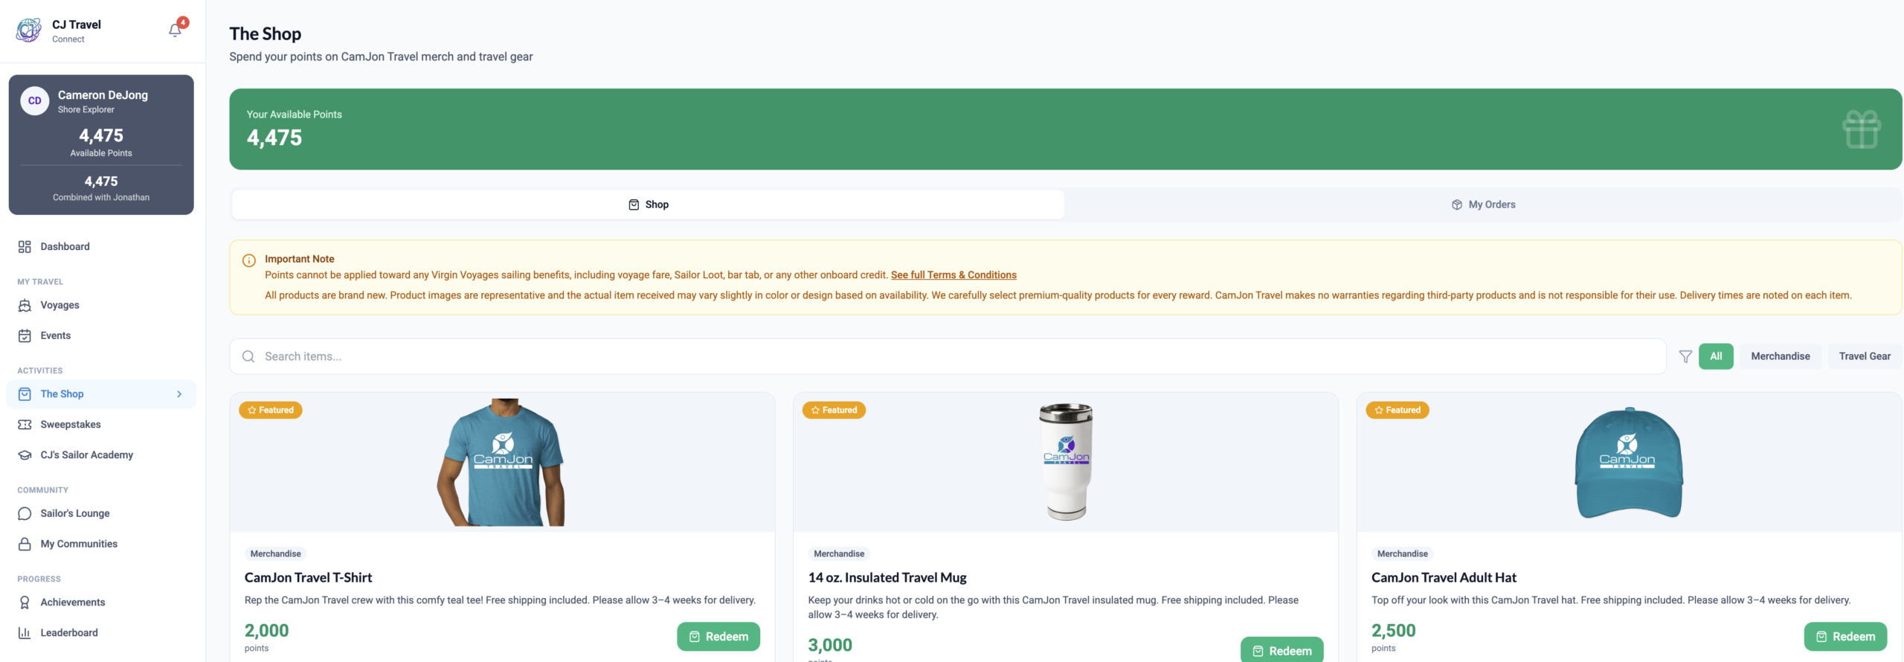This screenshot has height=662, width=1904.
Task: Click the Sailor Academy graduation cap icon
Action: [25, 455]
